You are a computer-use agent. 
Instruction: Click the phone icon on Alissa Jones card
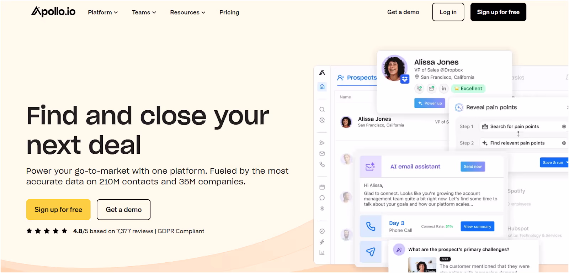tap(420, 88)
